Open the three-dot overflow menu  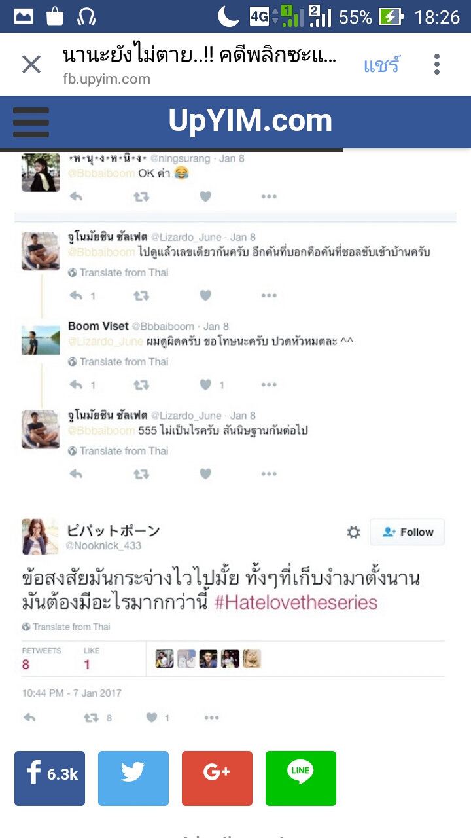[x=437, y=64]
